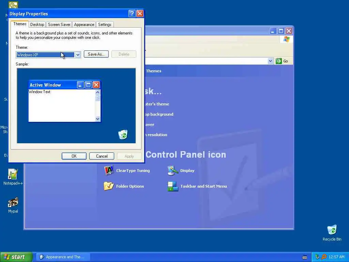Switch to the Settings tab

pyautogui.click(x=105, y=25)
